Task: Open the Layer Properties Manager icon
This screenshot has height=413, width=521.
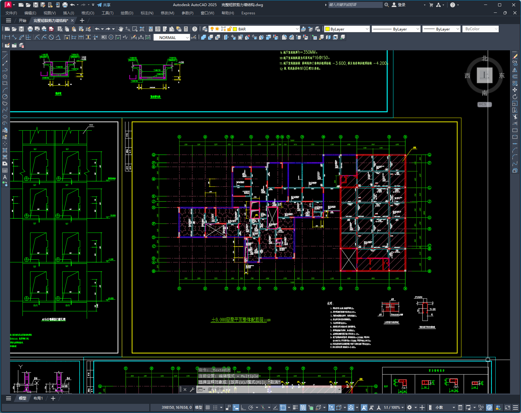Action: (x=205, y=29)
